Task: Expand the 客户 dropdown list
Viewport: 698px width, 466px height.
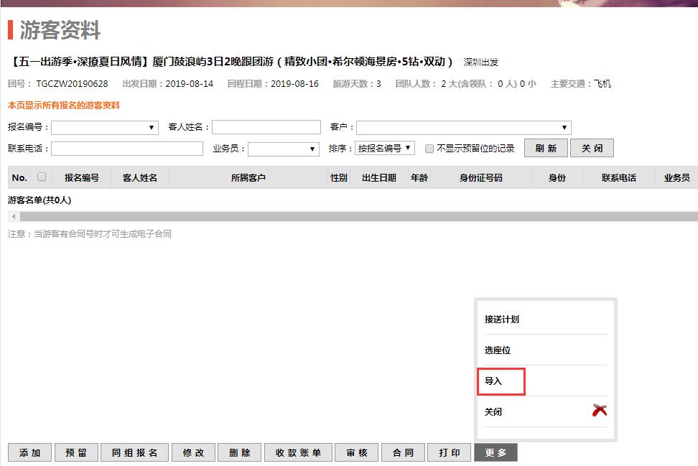Action: pos(463,128)
